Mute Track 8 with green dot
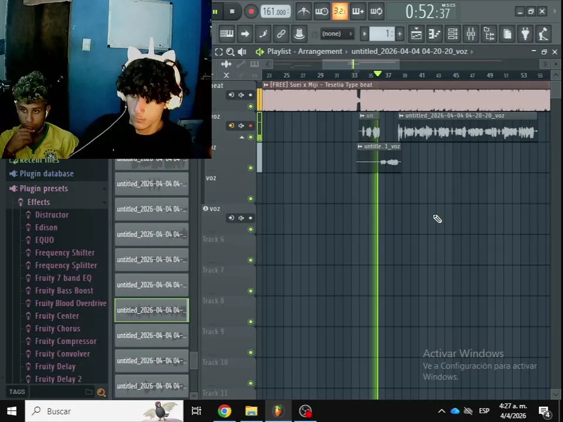This screenshot has height=422, width=563. pyautogui.click(x=250, y=322)
